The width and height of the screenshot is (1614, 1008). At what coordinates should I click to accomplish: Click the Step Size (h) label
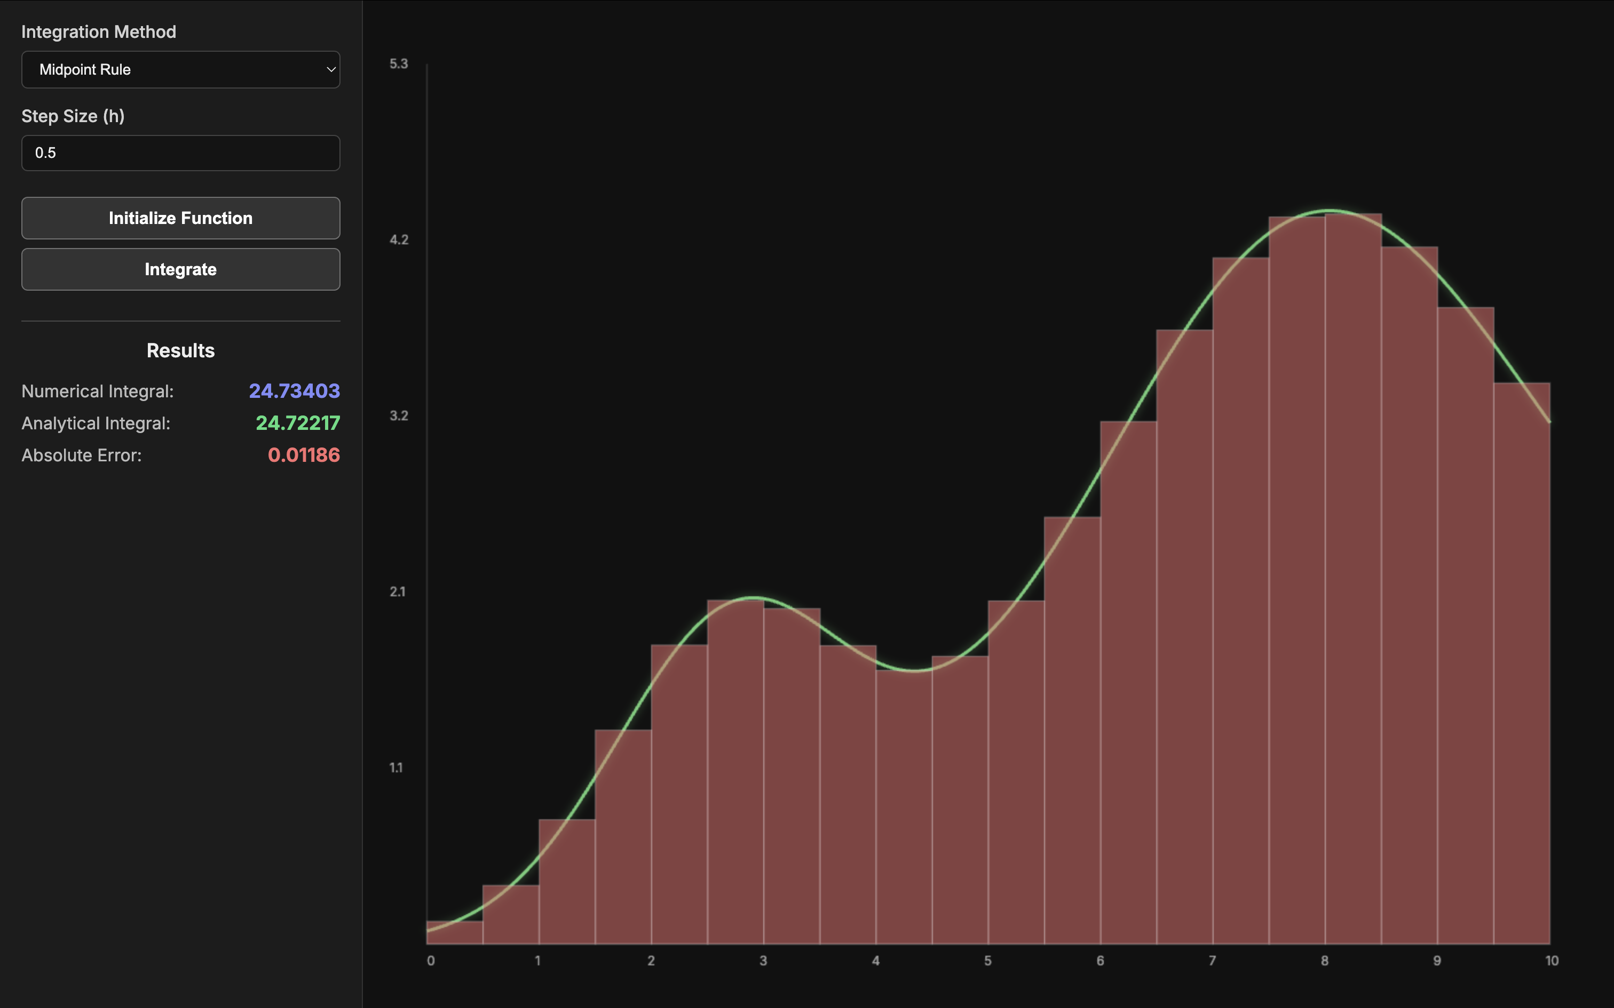click(73, 115)
